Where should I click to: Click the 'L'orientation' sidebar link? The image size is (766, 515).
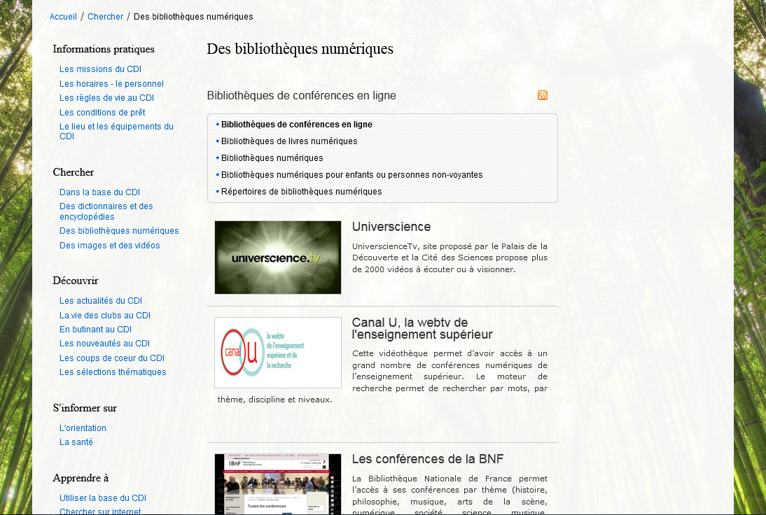coord(83,428)
